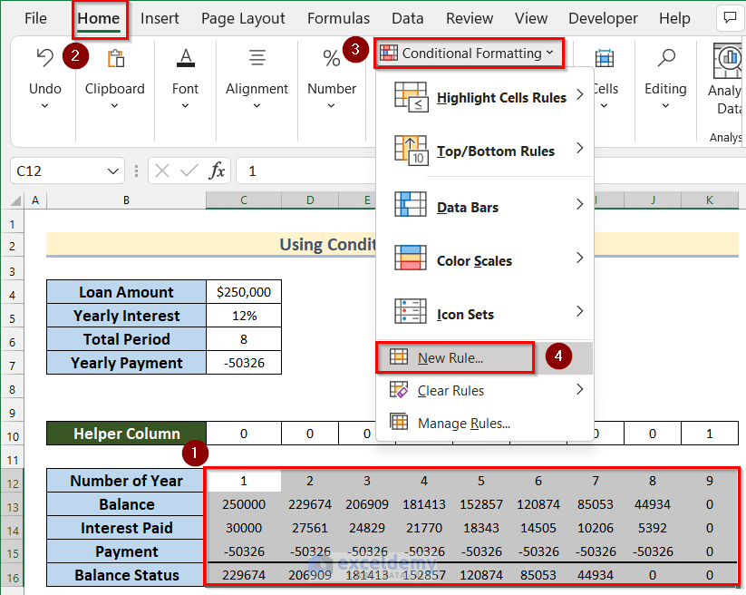This screenshot has width=746, height=595.
Task: Open the Comments icon top right
Action: tap(730, 17)
